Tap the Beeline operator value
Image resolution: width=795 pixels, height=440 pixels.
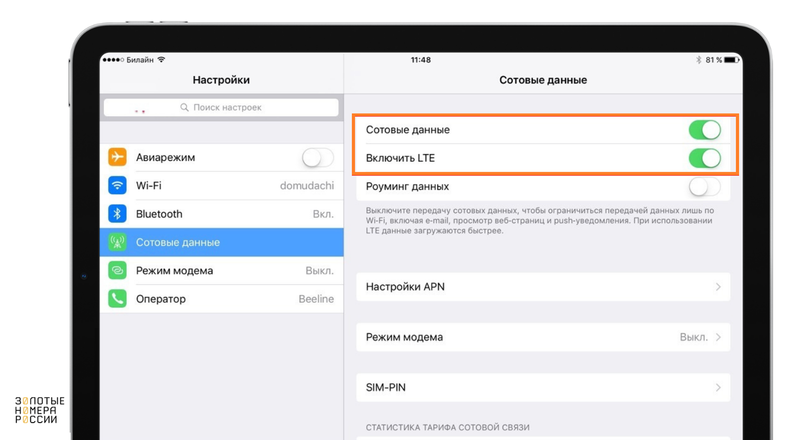pyautogui.click(x=316, y=299)
